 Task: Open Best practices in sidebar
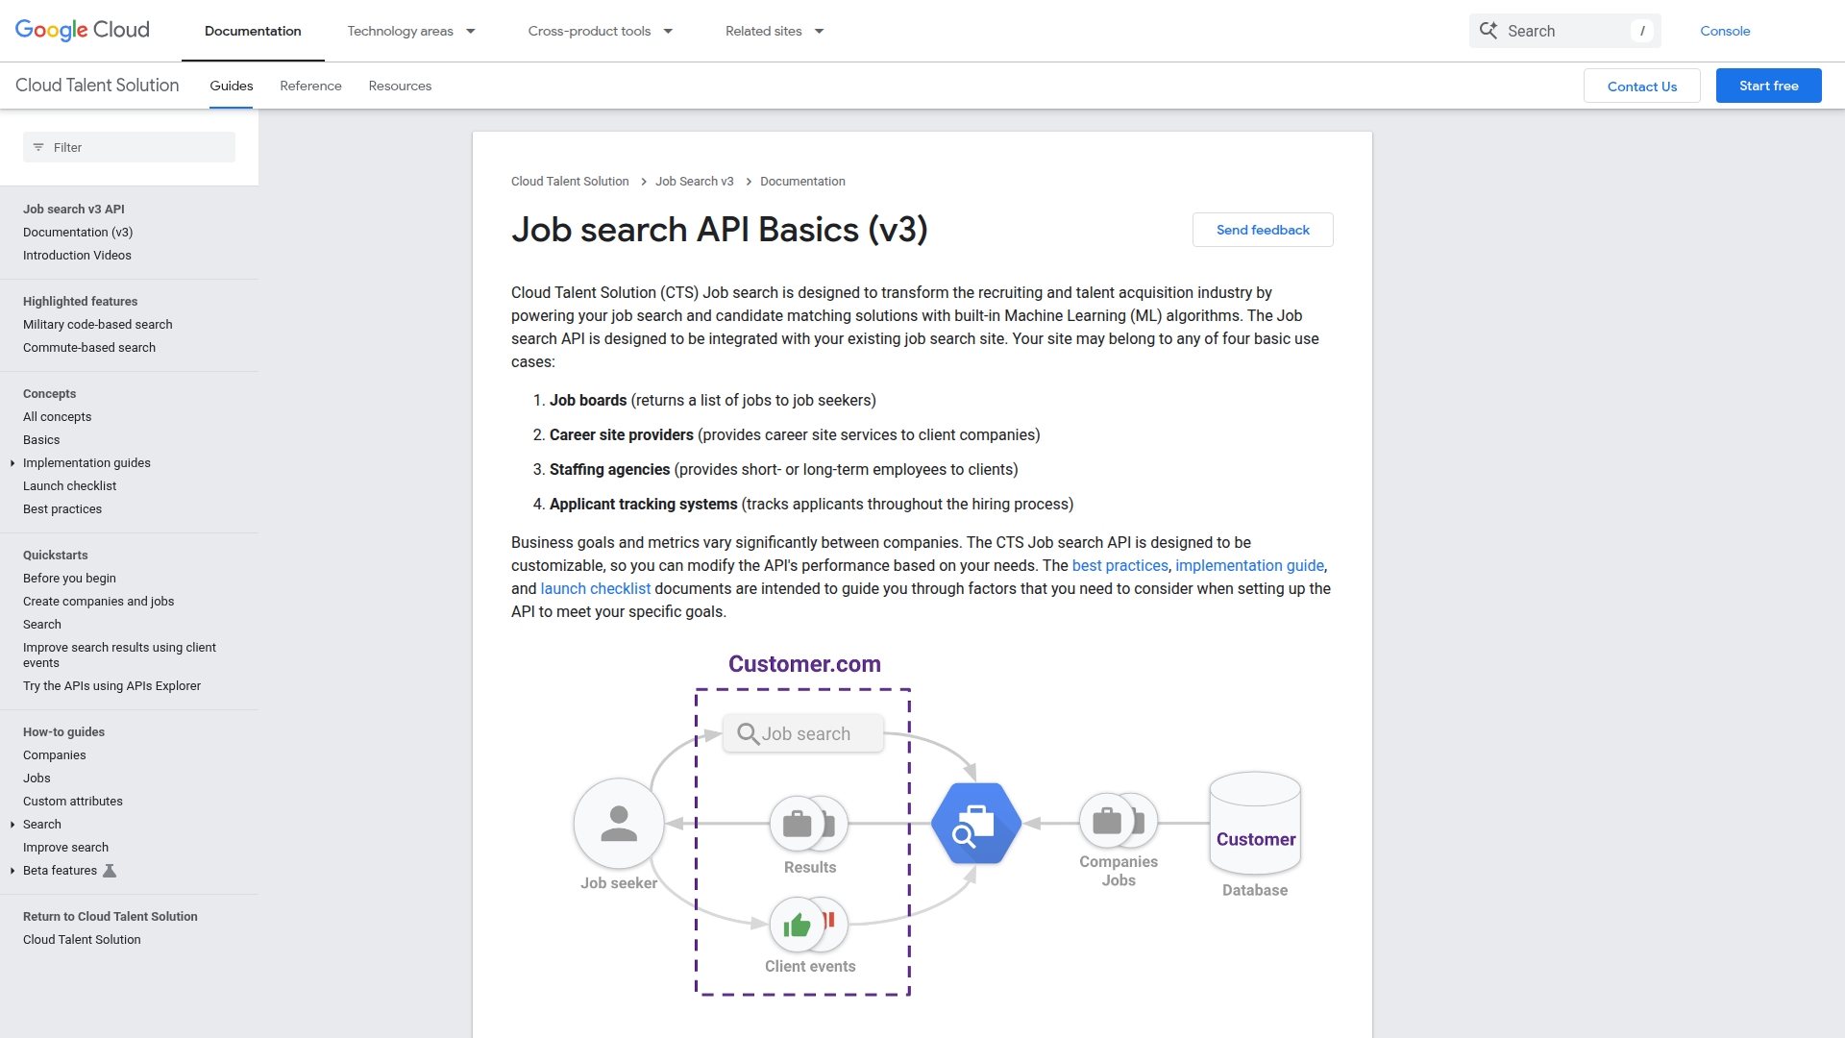pos(62,509)
